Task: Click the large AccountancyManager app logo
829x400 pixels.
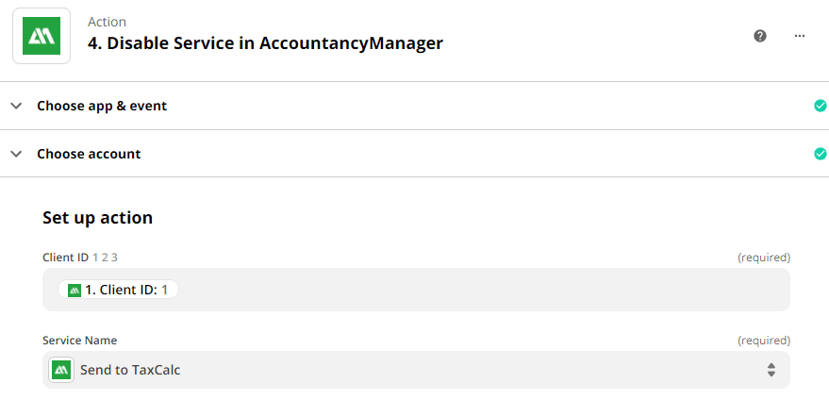Action: tap(41, 36)
